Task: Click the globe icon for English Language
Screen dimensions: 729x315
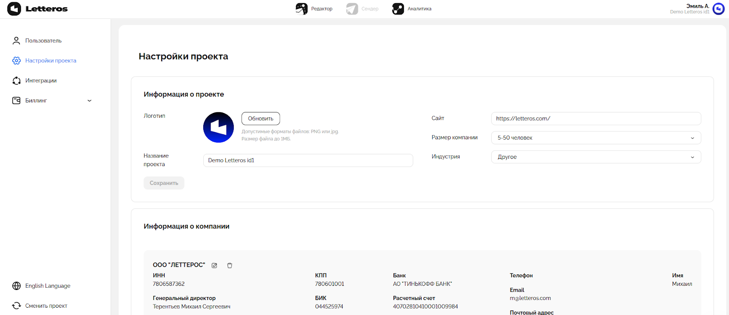Action: (16, 286)
